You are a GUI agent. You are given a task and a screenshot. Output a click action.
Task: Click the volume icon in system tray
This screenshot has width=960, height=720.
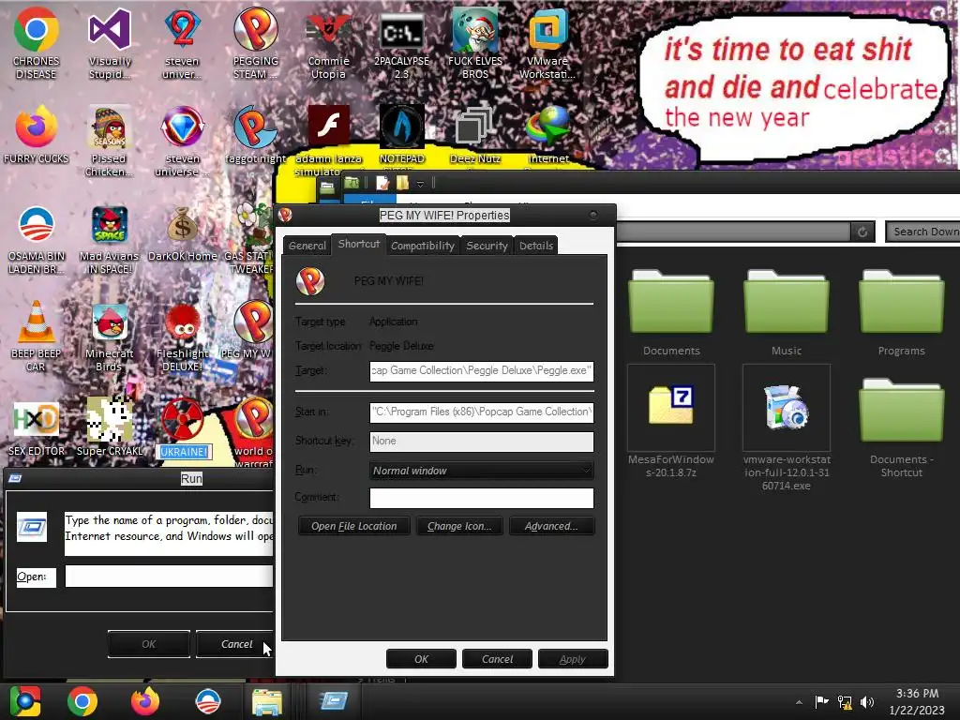click(866, 702)
